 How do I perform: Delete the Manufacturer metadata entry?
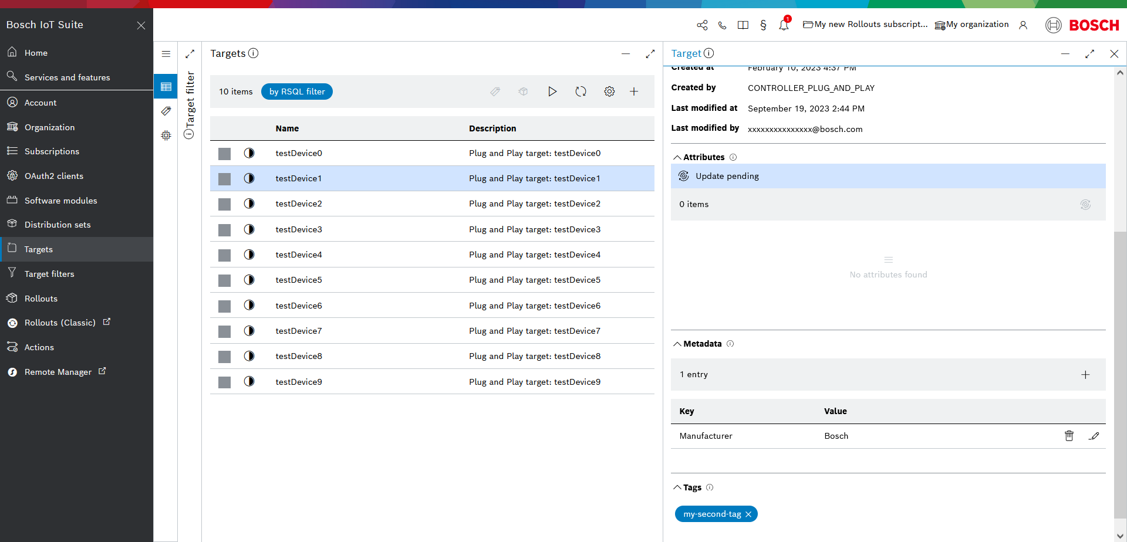coord(1069,436)
